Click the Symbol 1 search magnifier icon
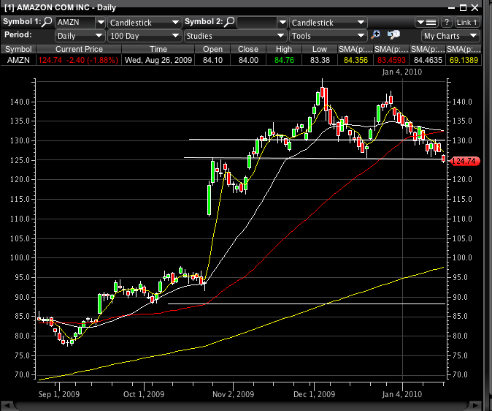This screenshot has height=411, width=492. coord(47,22)
